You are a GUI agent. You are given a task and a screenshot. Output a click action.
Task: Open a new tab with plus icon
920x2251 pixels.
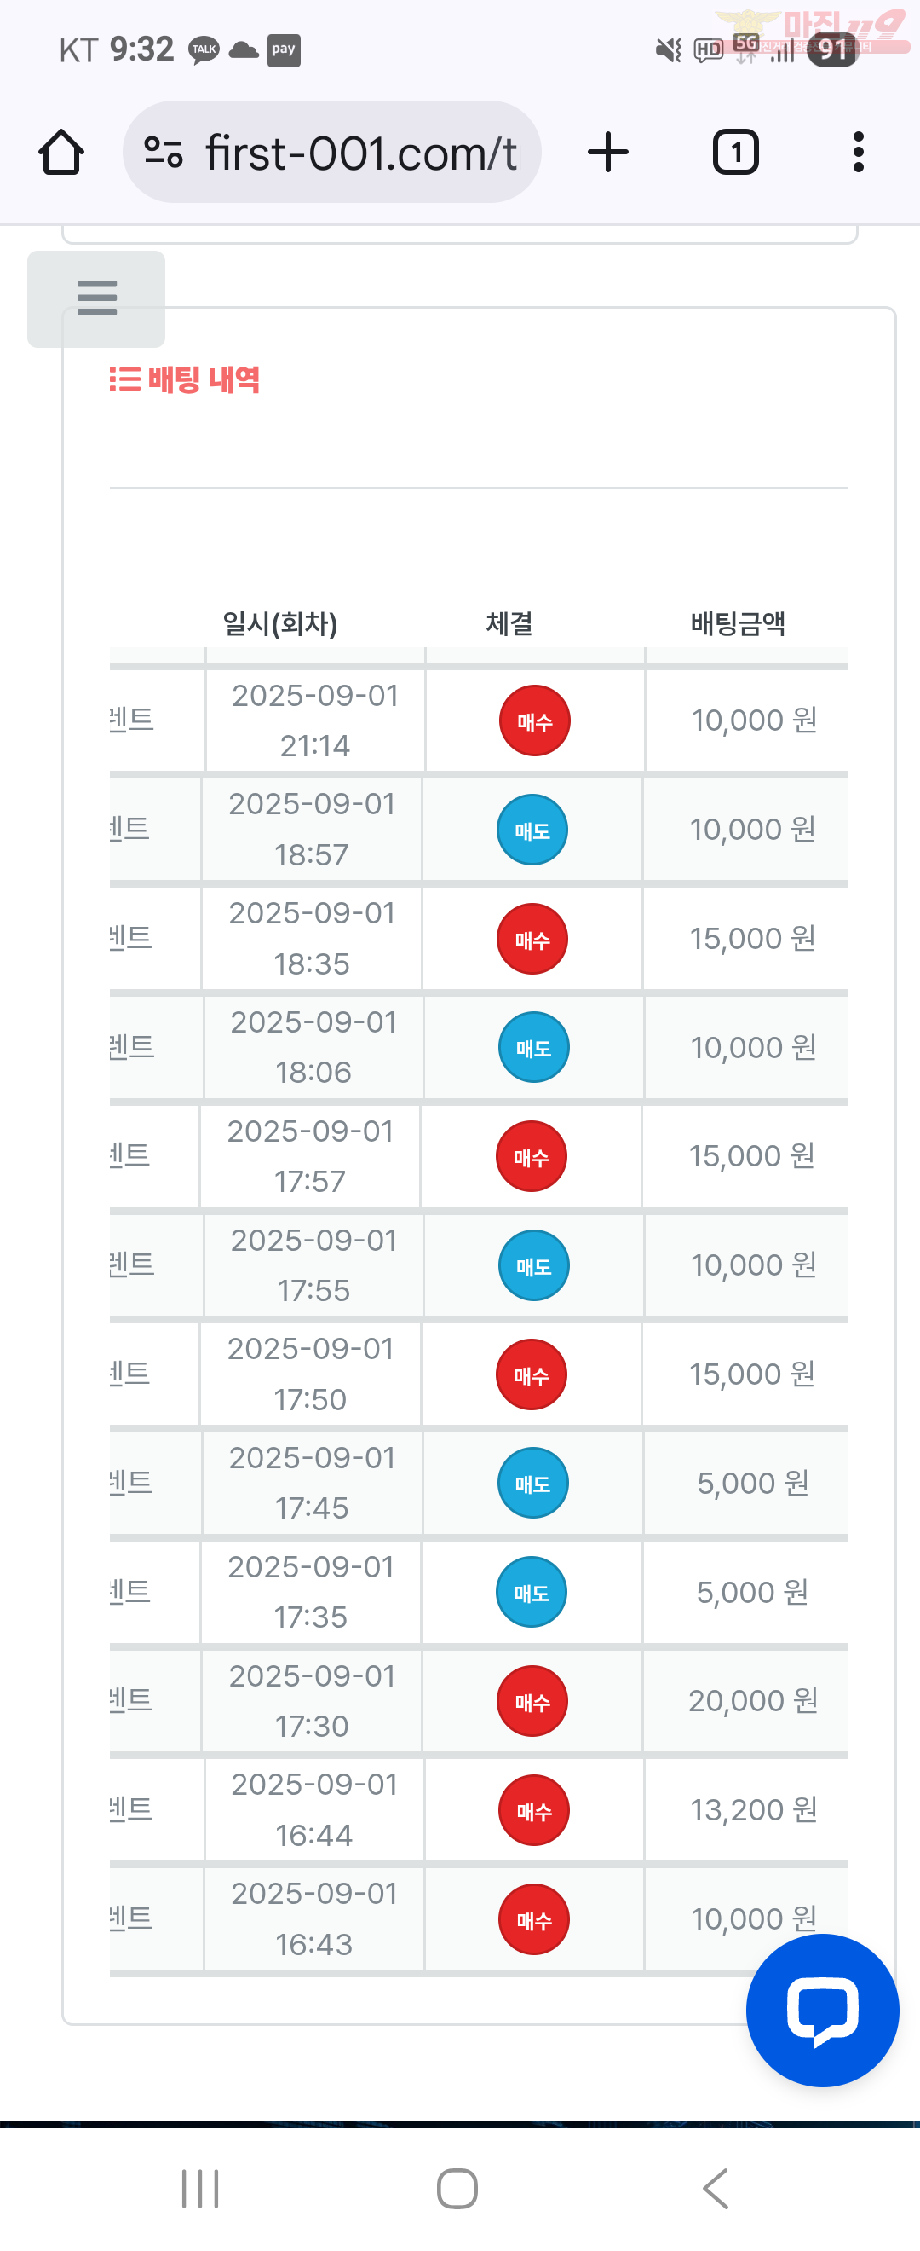tap(607, 152)
